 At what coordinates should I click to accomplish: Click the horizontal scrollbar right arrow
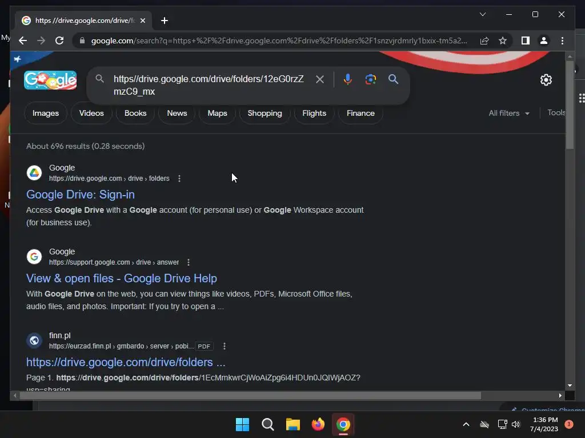pos(560,396)
